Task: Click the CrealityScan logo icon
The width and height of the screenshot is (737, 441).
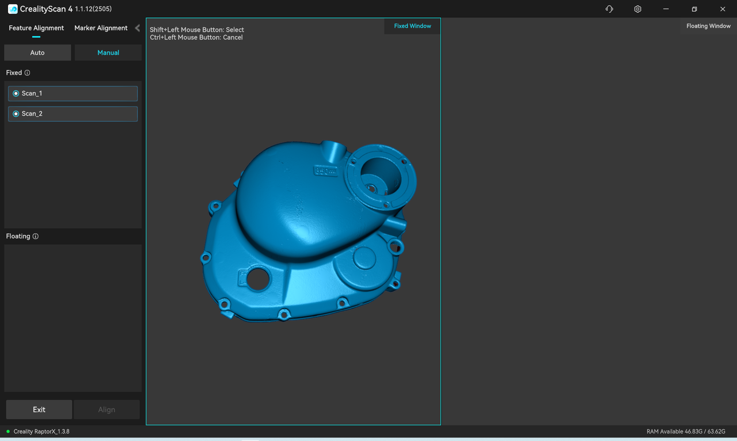Action: point(13,9)
